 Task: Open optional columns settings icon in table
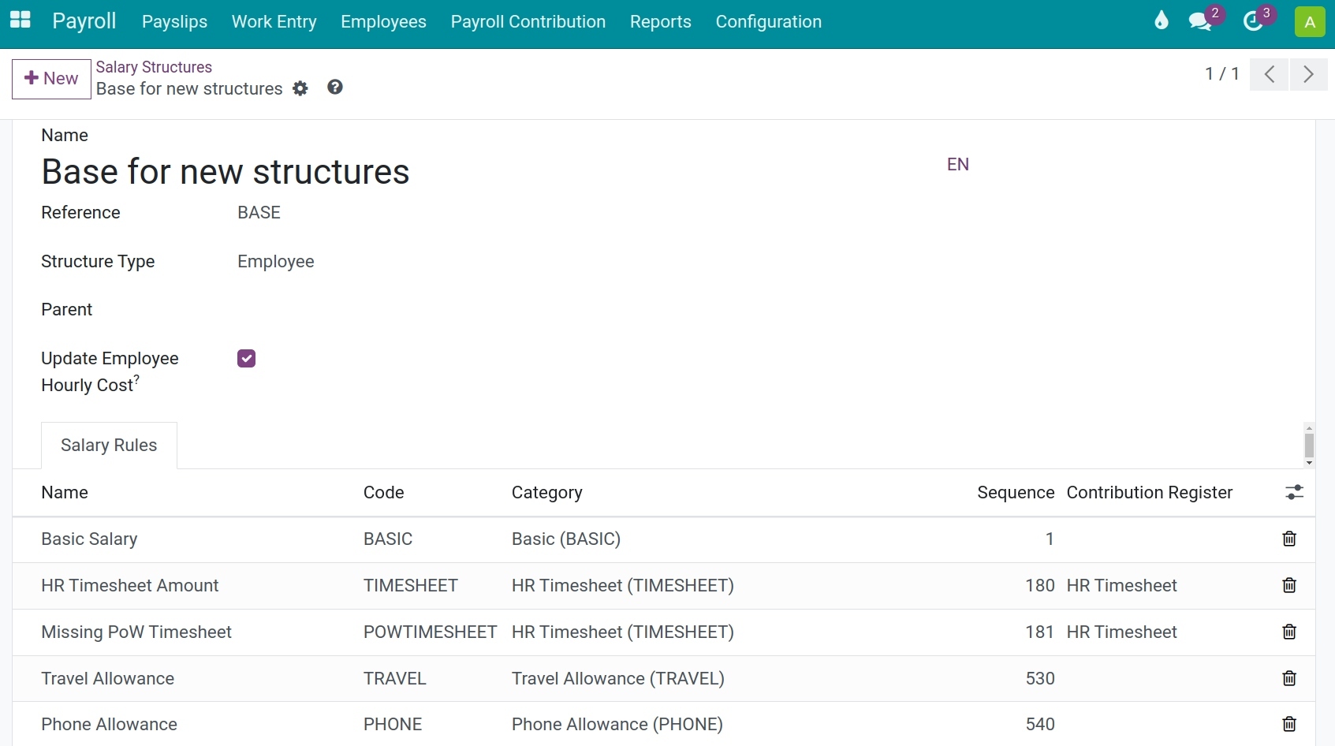[x=1294, y=493]
